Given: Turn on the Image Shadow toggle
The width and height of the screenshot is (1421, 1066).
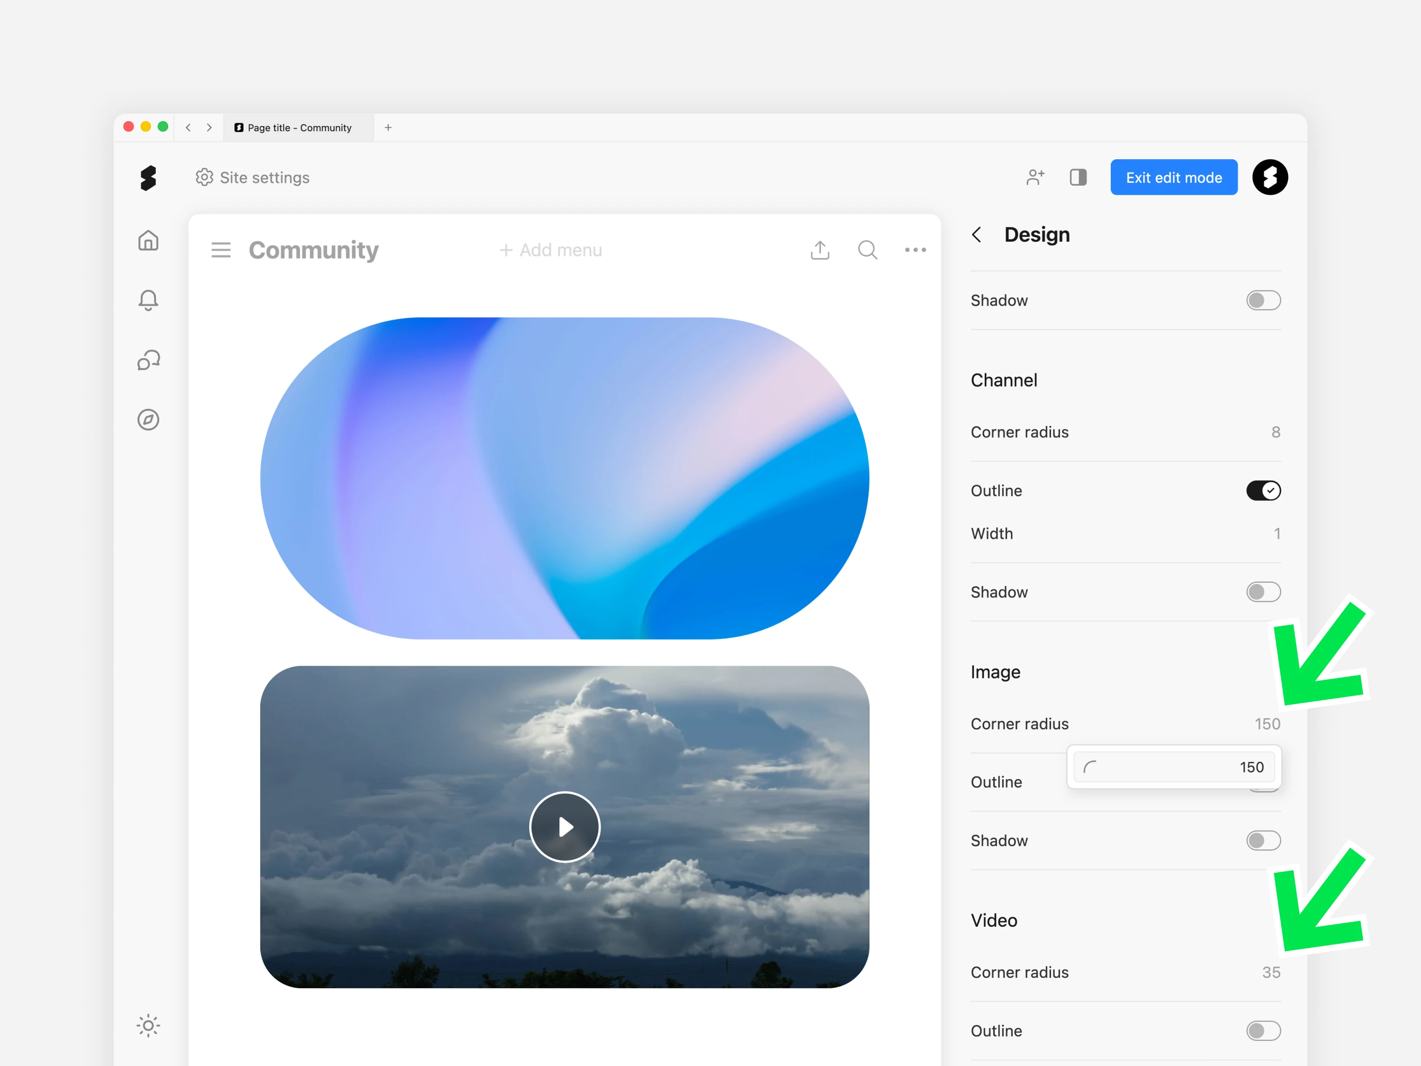Looking at the screenshot, I should click(1263, 840).
